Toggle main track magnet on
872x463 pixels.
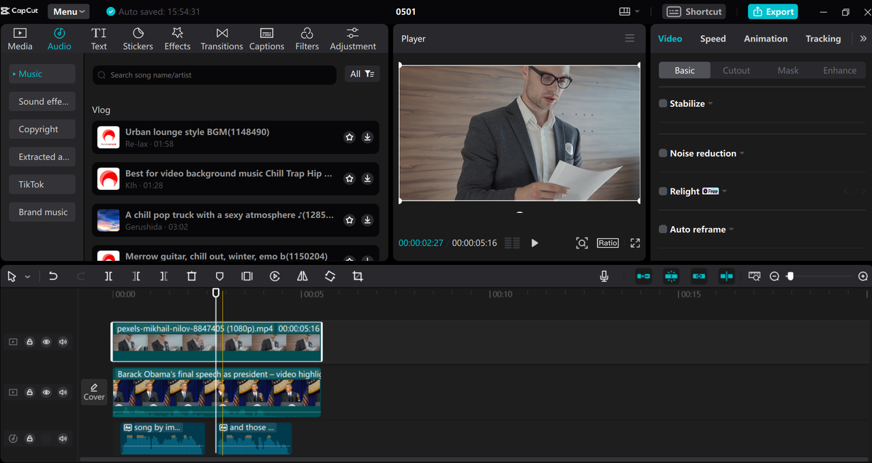pyautogui.click(x=643, y=276)
